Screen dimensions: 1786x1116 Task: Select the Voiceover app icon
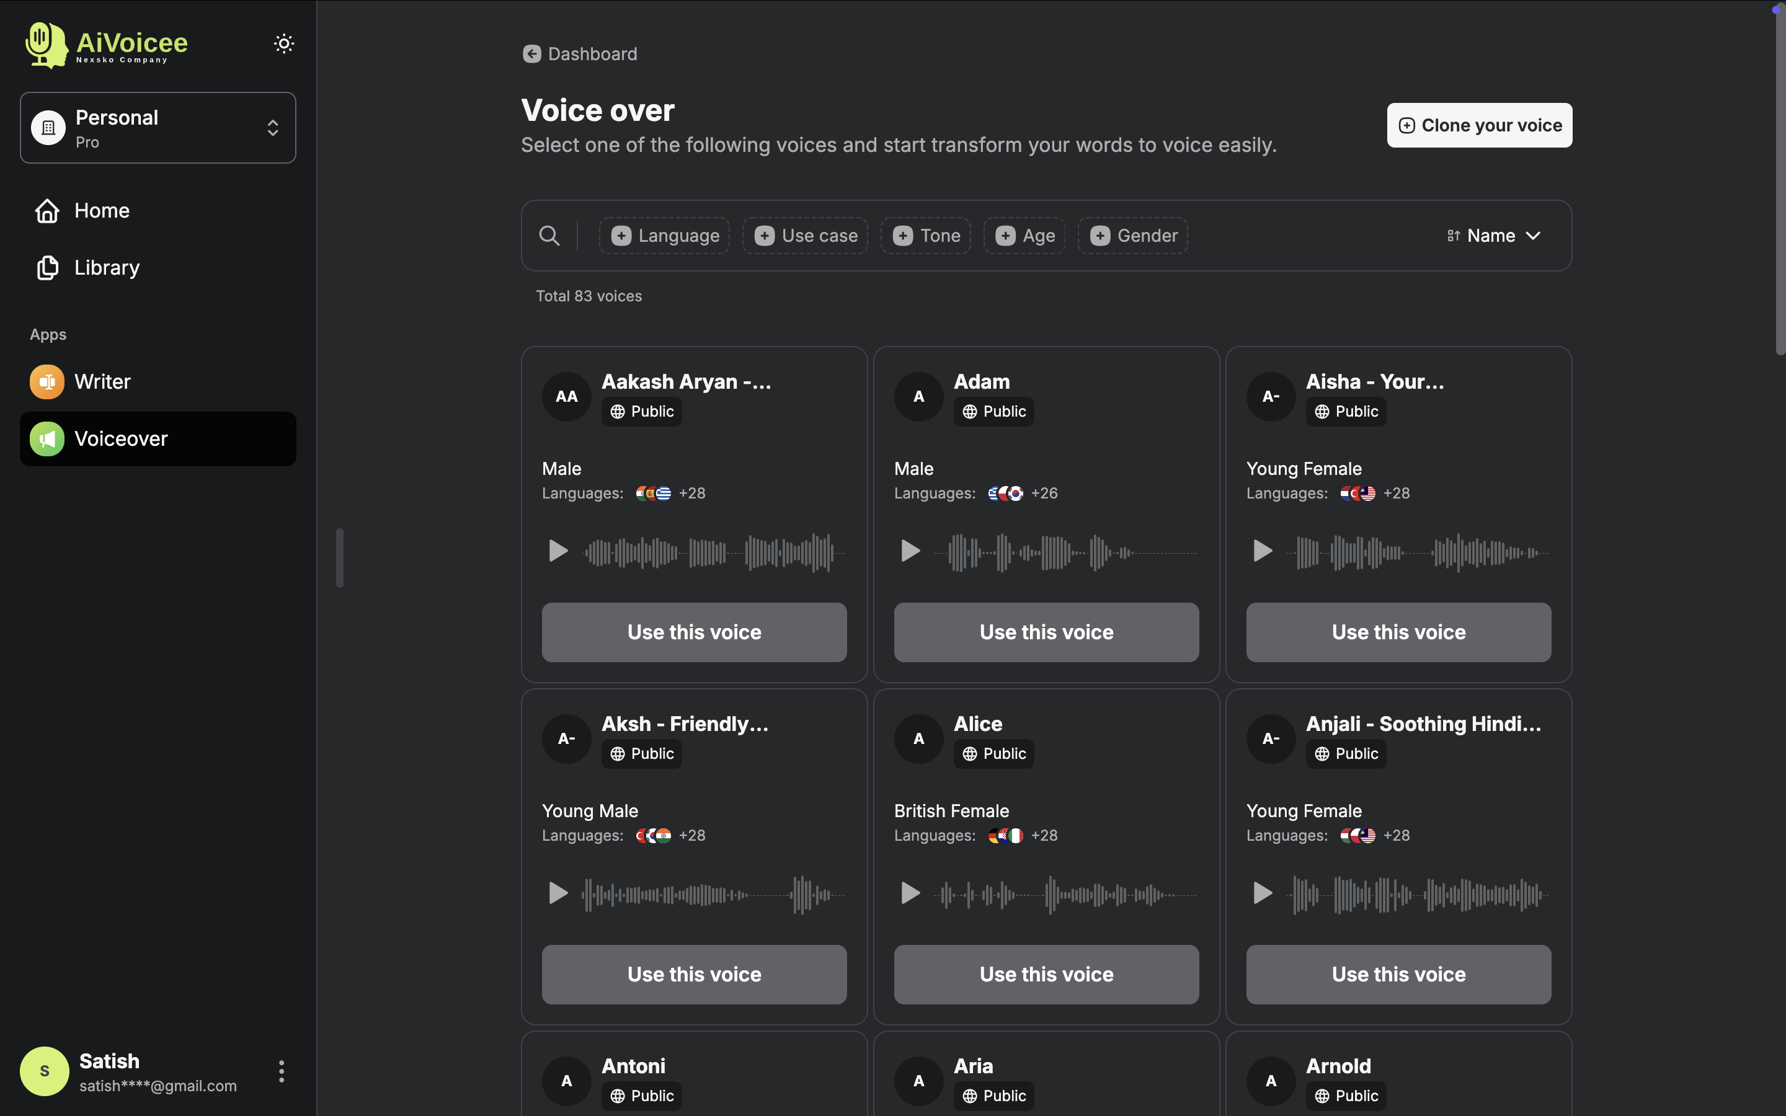47,438
